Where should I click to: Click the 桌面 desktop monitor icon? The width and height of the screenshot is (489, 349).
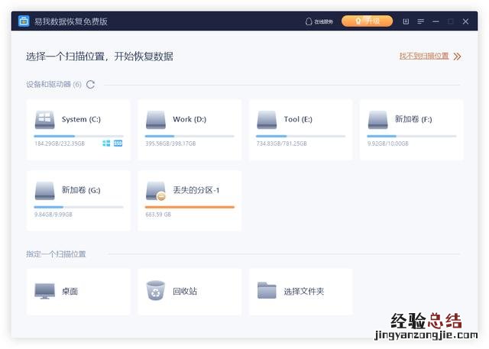pyautogui.click(x=44, y=291)
